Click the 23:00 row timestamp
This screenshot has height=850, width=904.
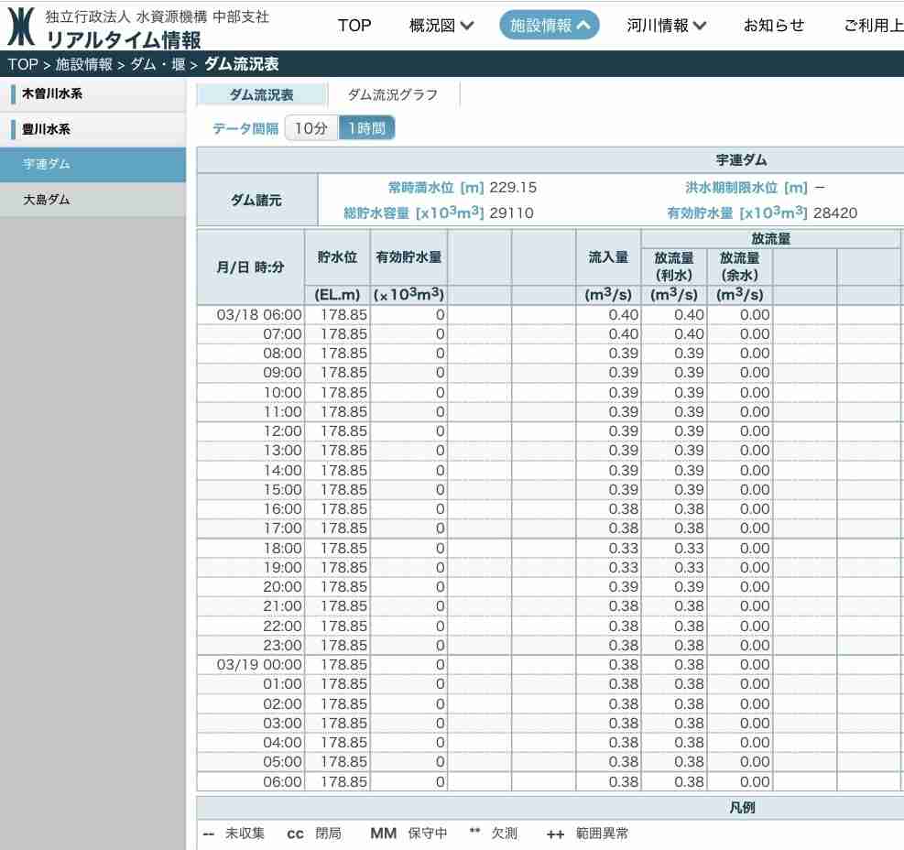[x=282, y=645]
